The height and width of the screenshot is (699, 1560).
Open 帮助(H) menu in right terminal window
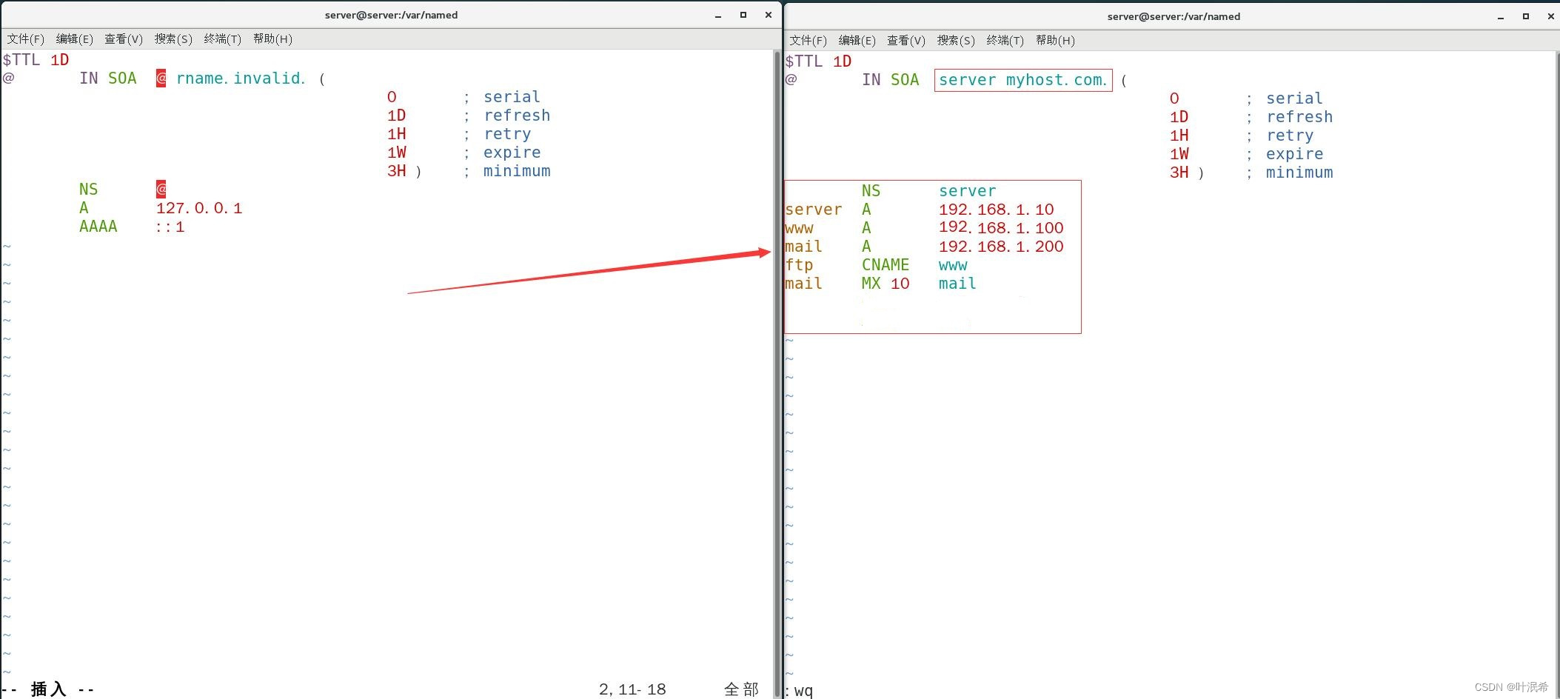(x=1055, y=41)
